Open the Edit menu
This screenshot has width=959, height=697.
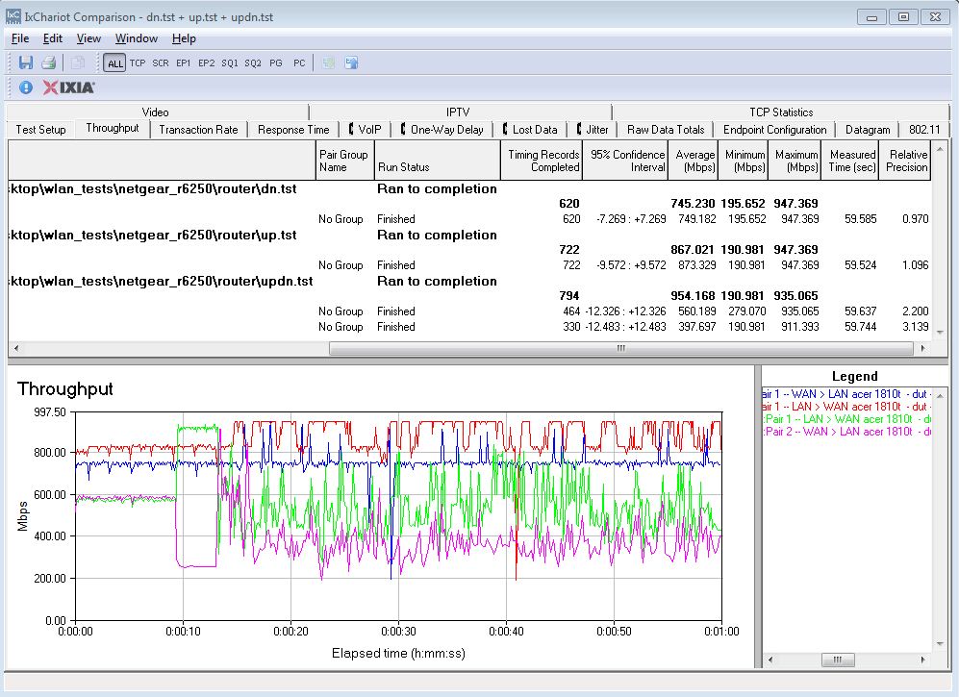[x=53, y=38]
